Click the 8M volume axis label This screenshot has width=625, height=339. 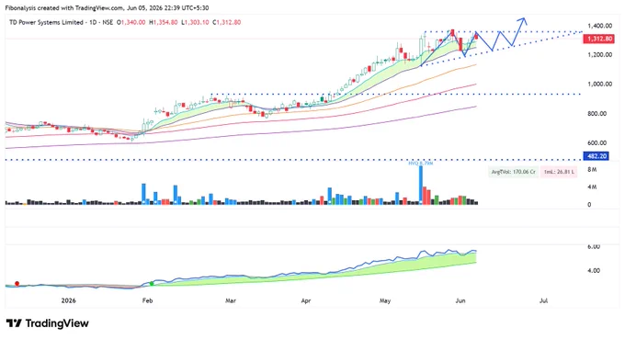point(592,170)
